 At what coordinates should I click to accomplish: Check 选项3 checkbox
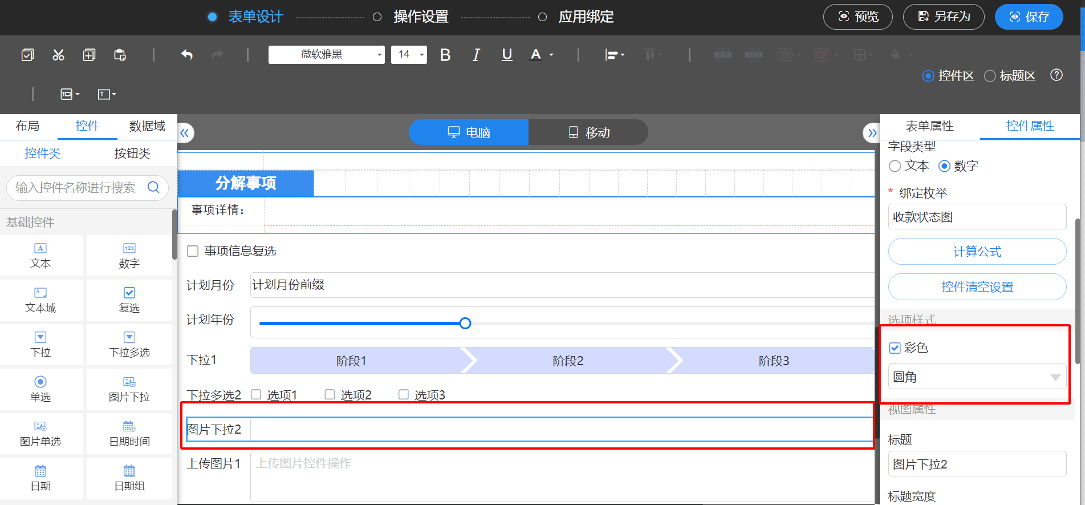click(x=404, y=394)
